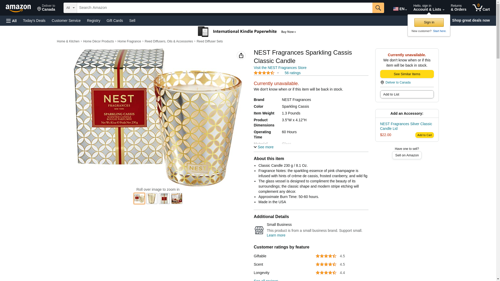Click the yellow Sign in button
This screenshot has width=500, height=281.
pos(429,22)
